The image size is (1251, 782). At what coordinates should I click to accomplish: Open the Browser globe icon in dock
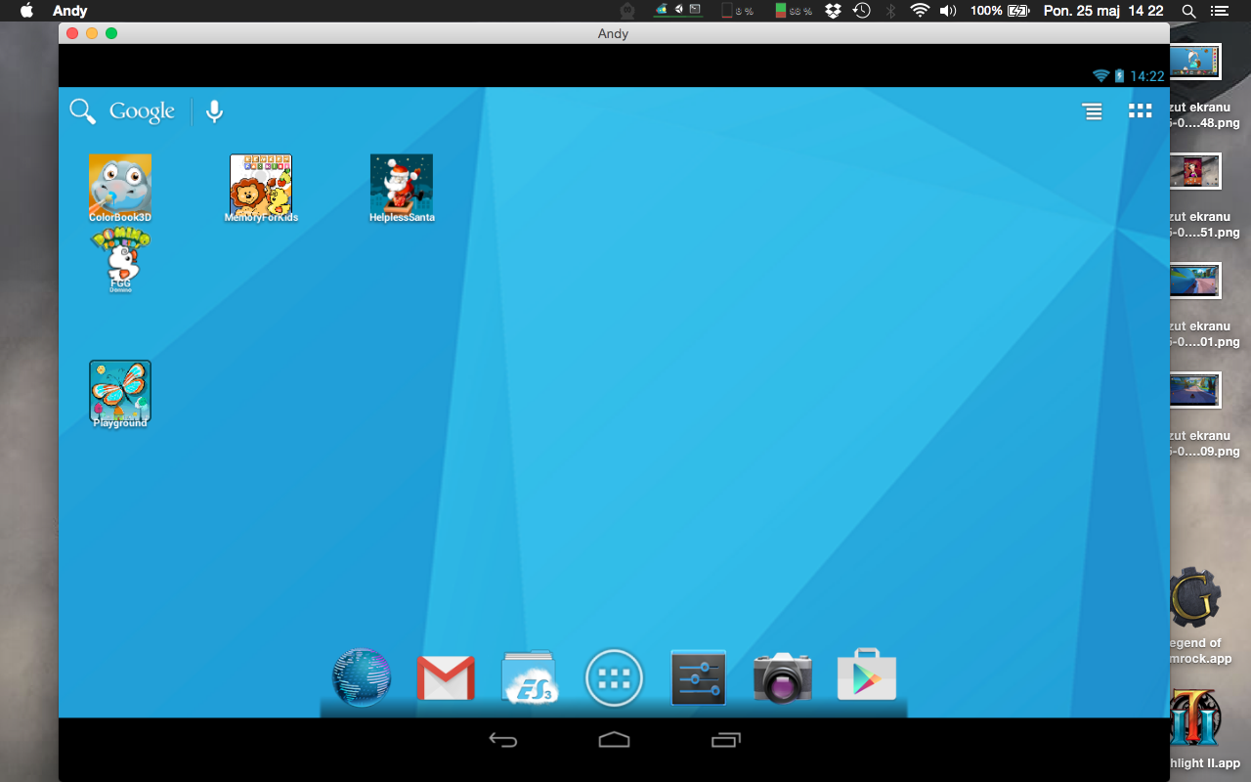pyautogui.click(x=362, y=677)
